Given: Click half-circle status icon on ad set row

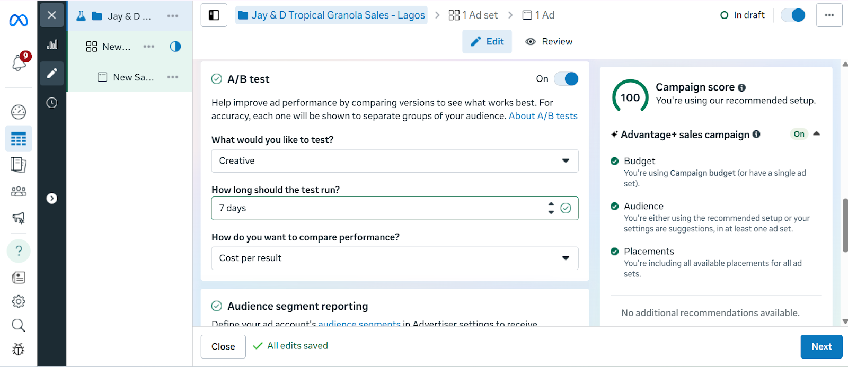Looking at the screenshot, I should coord(175,47).
